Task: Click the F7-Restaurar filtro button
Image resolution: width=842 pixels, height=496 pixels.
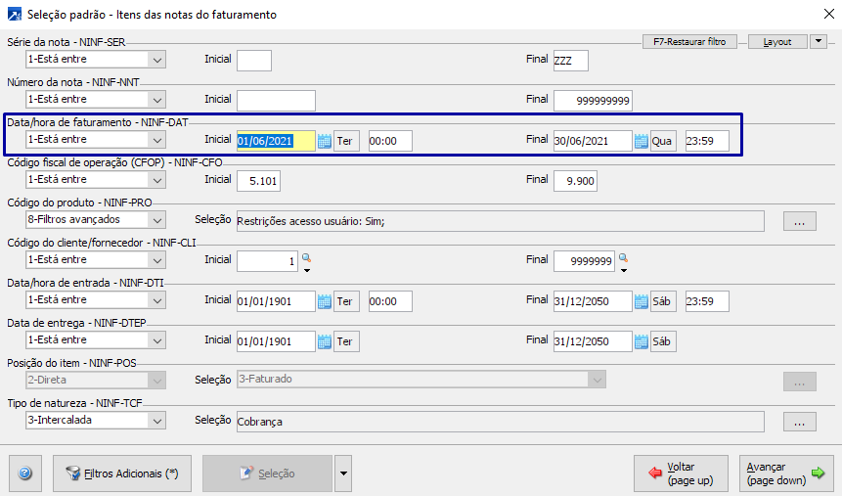Action: tap(688, 42)
